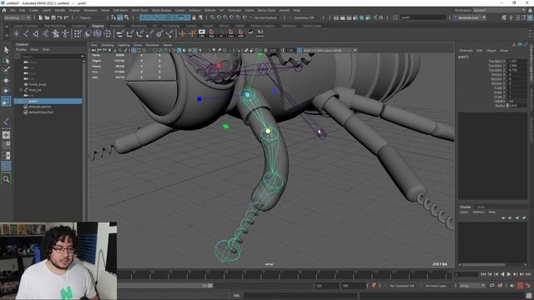Open the Channels menu in Channel Box
This screenshot has width=534, height=300.
(x=466, y=50)
